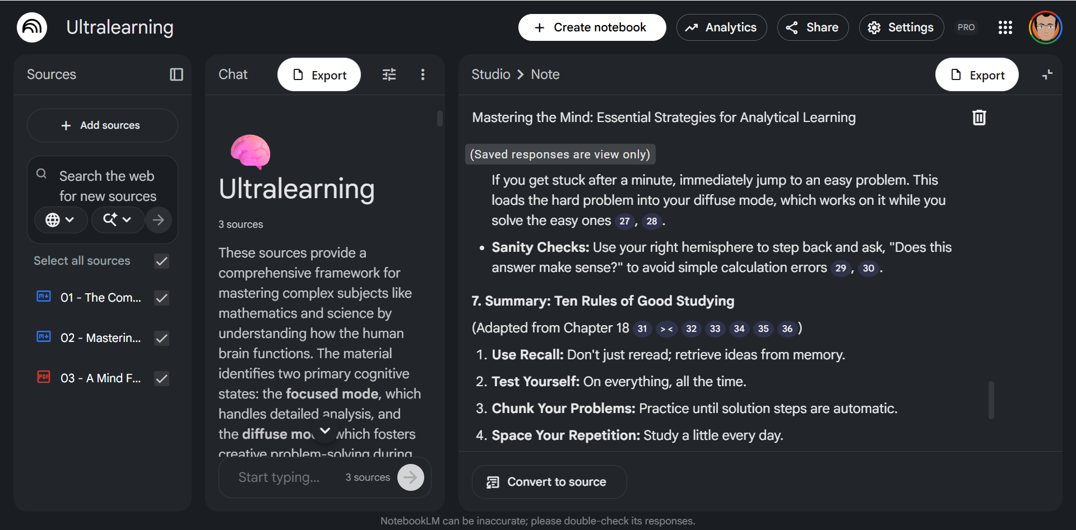
Task: Click the Share button
Action: (x=813, y=27)
